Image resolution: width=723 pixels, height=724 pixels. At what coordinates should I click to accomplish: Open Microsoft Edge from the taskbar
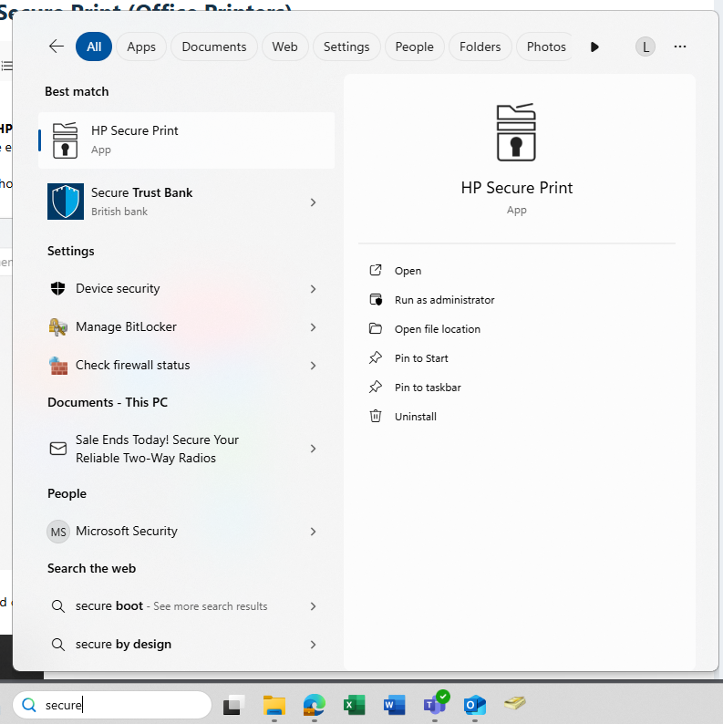click(315, 705)
